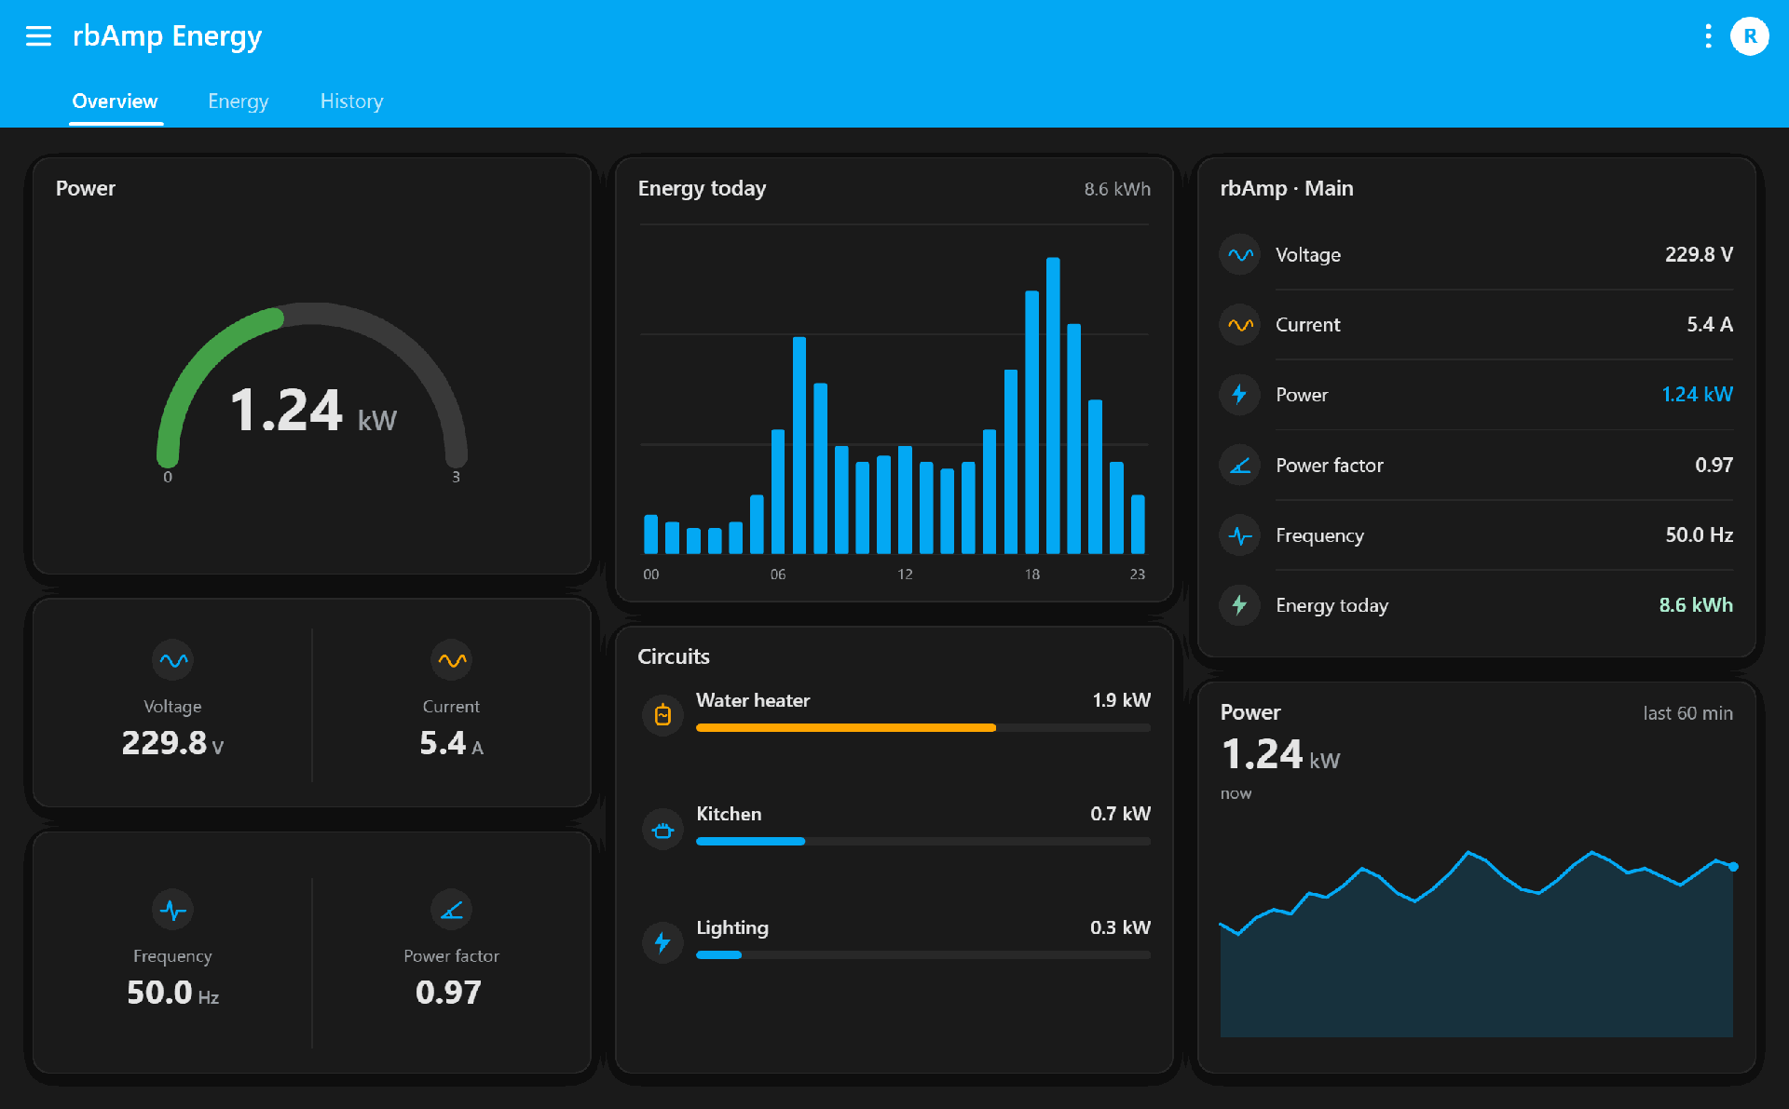Click the 50.0 Hz tile value
1789x1109 pixels.
[x=172, y=993]
